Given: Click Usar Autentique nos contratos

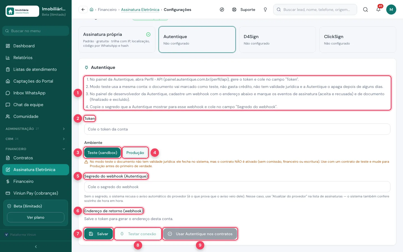Looking at the screenshot, I should point(200,234).
